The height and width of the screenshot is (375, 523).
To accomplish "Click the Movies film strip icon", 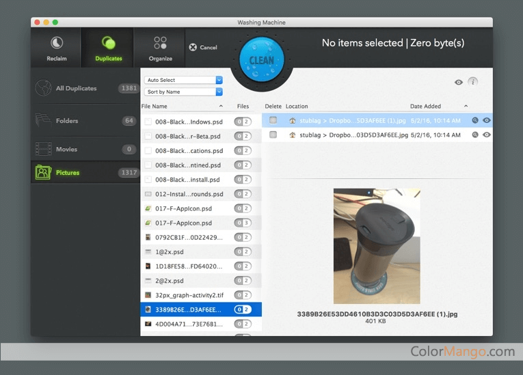I will coord(43,149).
